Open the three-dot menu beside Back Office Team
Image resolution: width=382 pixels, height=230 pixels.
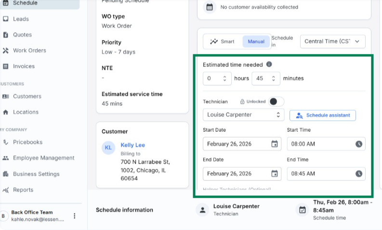[x=74, y=216]
